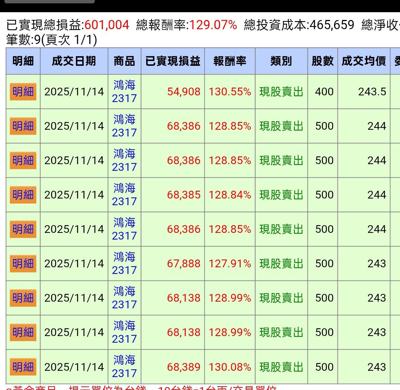Open 明細 for the 54,908 profit row
Viewport: 400px width, 390px height.
[x=23, y=92]
